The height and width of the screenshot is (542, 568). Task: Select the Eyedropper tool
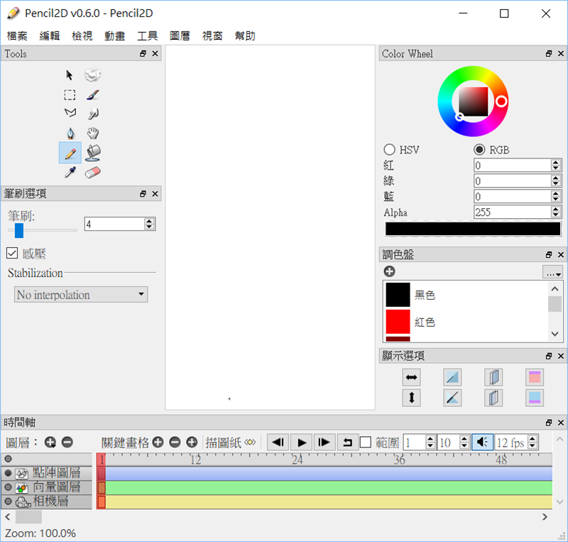pyautogui.click(x=70, y=172)
